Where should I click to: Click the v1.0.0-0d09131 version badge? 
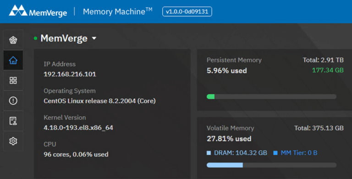[x=187, y=11]
